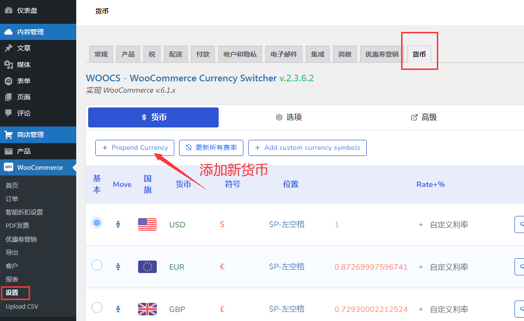Image resolution: width=524 pixels, height=321 pixels.
Task: Open the 帐户和隐私 tab
Action: pyautogui.click(x=240, y=54)
